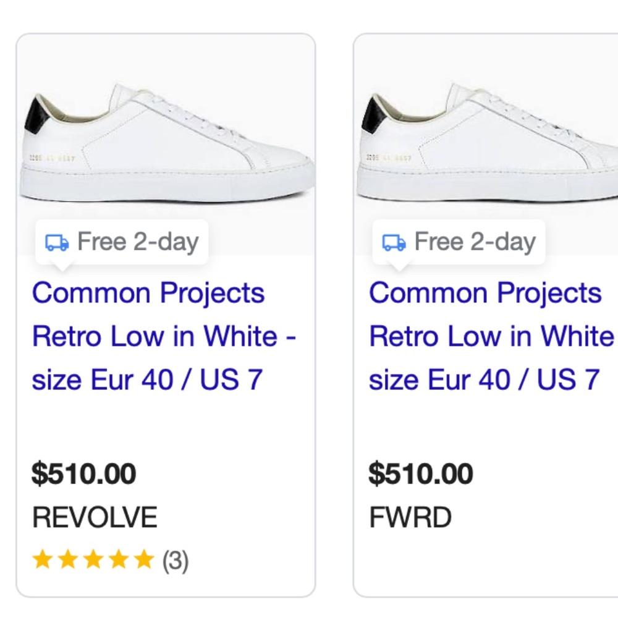Click the $510.00 price on REVOLVE card
This screenshot has height=618, width=618.
click(84, 473)
